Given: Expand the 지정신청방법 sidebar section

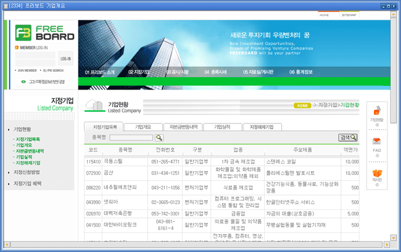Looking at the screenshot, I should [27, 172].
